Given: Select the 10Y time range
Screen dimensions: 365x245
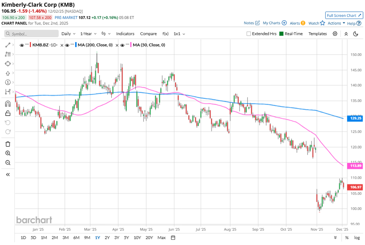Looking at the screenshot, I should [x=137, y=238].
